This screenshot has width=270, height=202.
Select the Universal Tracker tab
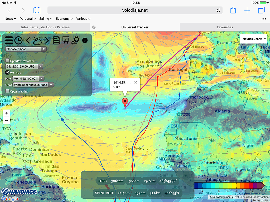(135, 27)
